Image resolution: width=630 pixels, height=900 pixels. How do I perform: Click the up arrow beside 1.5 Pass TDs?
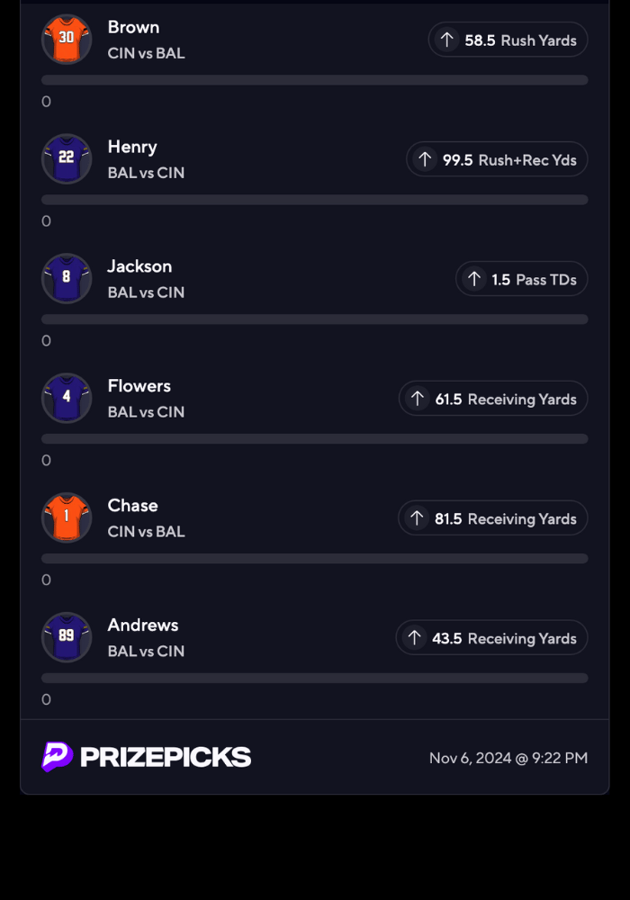[473, 279]
